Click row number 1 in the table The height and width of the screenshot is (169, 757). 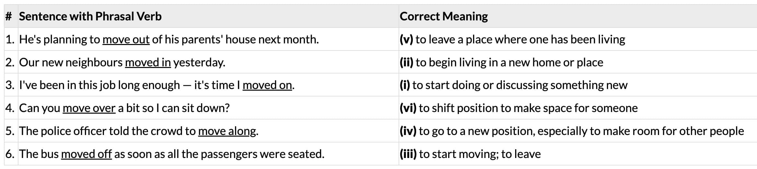pyautogui.click(x=10, y=39)
